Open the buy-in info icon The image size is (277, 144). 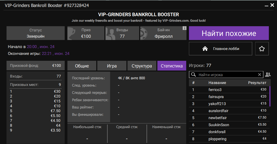[x=184, y=28]
